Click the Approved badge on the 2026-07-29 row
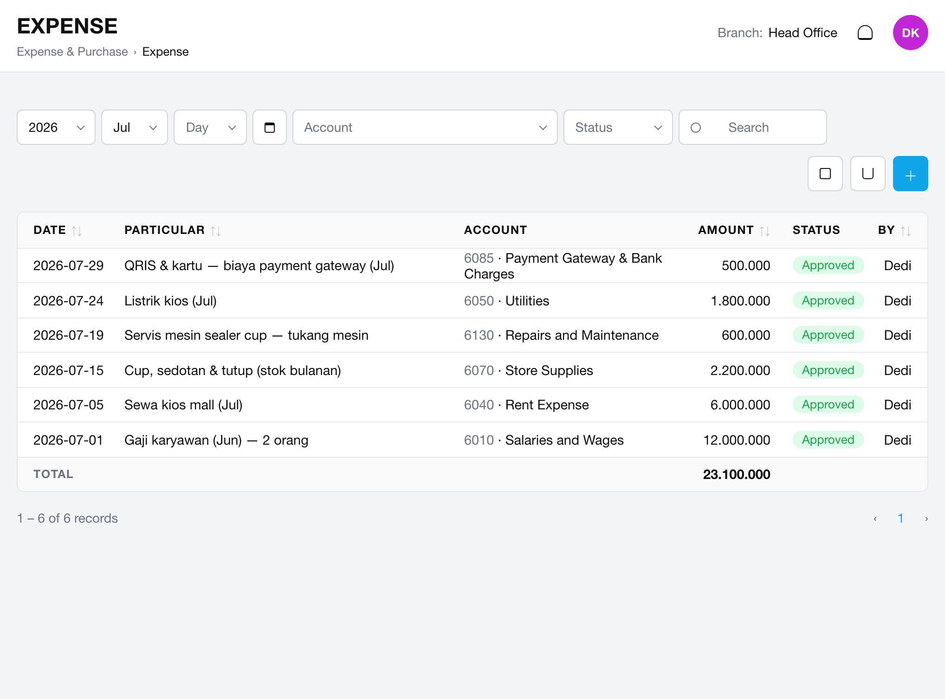The height and width of the screenshot is (699, 945). 828,265
